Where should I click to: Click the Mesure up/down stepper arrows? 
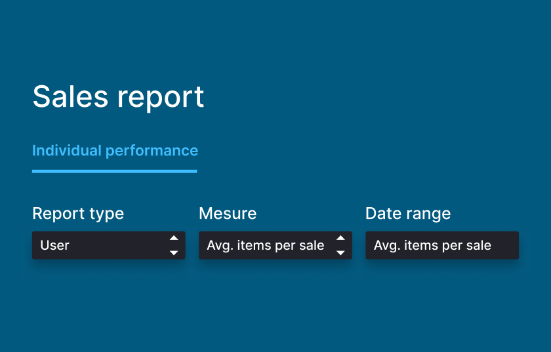click(x=340, y=245)
